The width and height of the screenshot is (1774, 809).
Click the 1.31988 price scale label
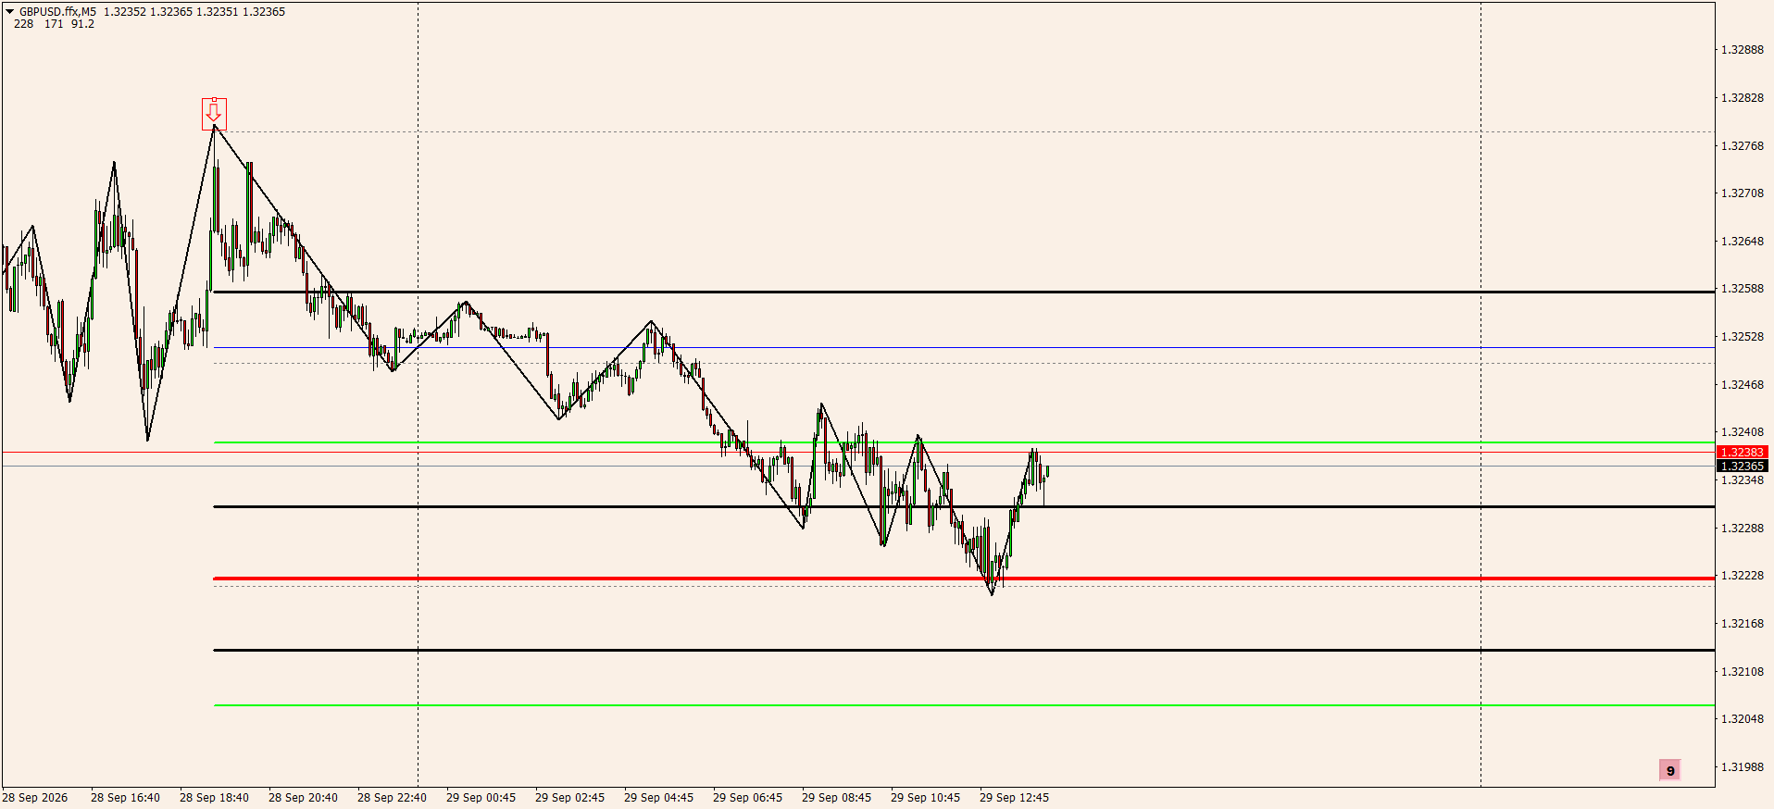point(1742,767)
